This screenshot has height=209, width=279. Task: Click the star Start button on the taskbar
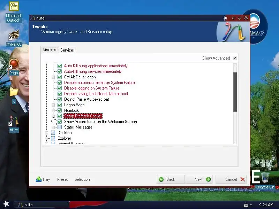pyautogui.click(x=6, y=204)
